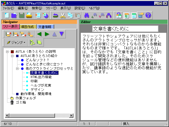Collapse the AUTLA(あうとら)の紹介 node
The height and width of the screenshot is (127, 169).
tap(12, 56)
